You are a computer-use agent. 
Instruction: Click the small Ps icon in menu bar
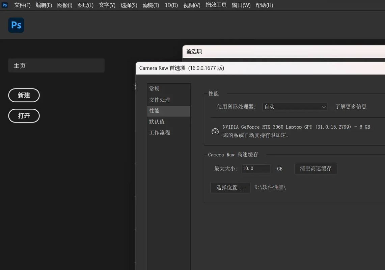coord(5,5)
